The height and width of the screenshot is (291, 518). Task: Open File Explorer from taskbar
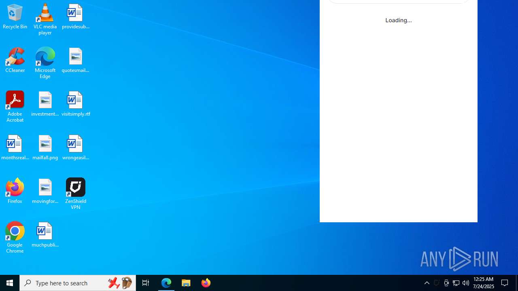pos(186,283)
